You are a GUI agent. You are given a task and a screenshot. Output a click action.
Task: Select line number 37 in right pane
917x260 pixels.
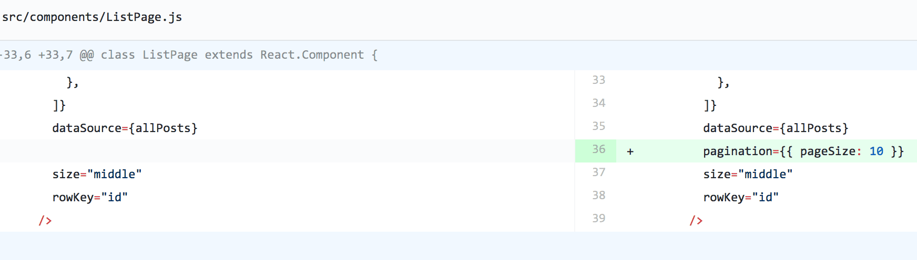coord(598,172)
